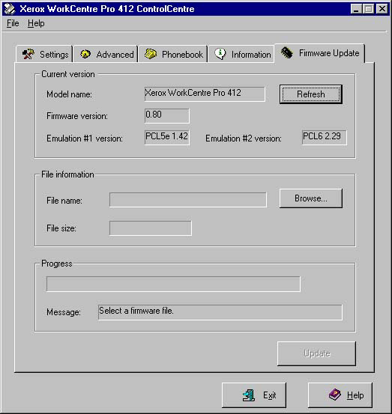Click the Help button label at bottom
The height and width of the screenshot is (414, 392).
(355, 395)
